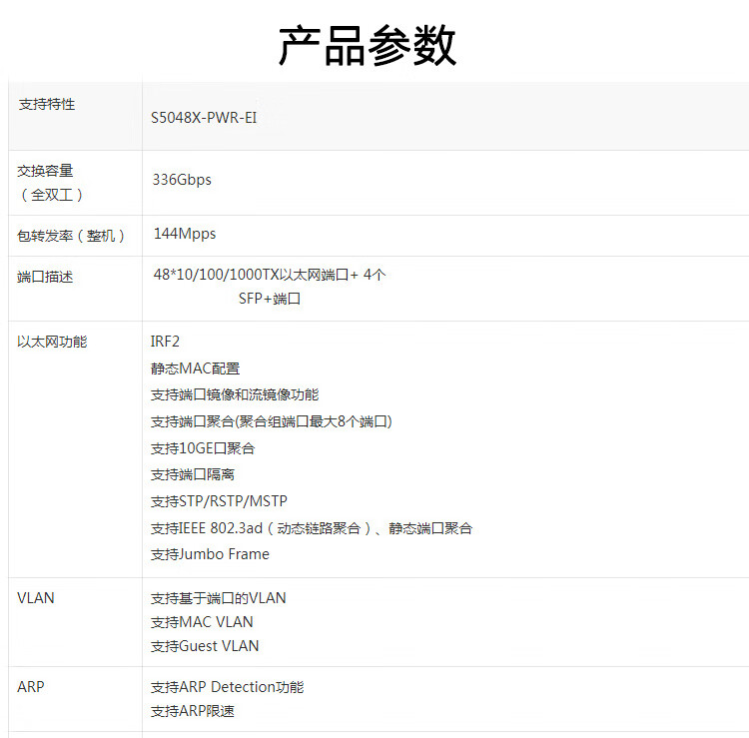Select the 支持Guest VLAN line
Viewport: 749px width, 738px height.
click(x=205, y=646)
